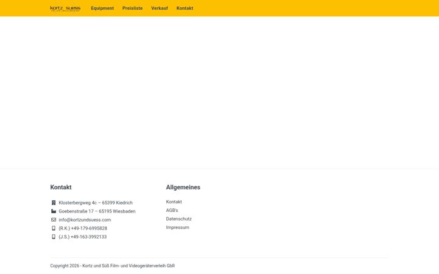This screenshot has width=439, height=274.
Task: Click the building icon beside Klosterbergweg address
Action: click(54, 203)
